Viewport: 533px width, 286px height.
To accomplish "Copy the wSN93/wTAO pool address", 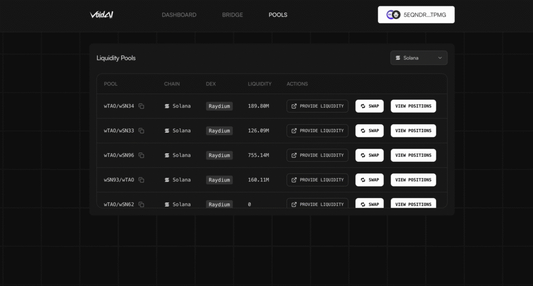I will (x=142, y=180).
